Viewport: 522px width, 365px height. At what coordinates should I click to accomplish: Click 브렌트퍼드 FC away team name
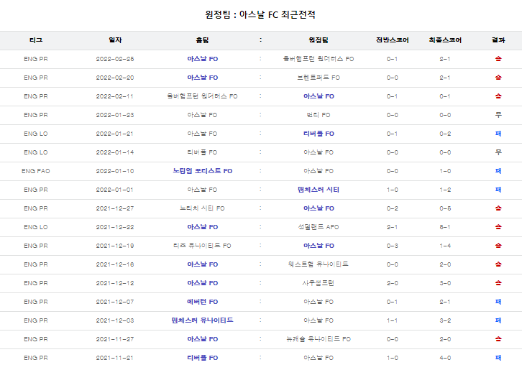[319, 78]
